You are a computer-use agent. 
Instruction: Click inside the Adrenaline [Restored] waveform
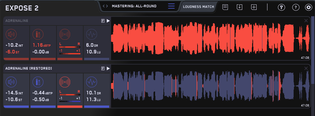click(x=210, y=86)
